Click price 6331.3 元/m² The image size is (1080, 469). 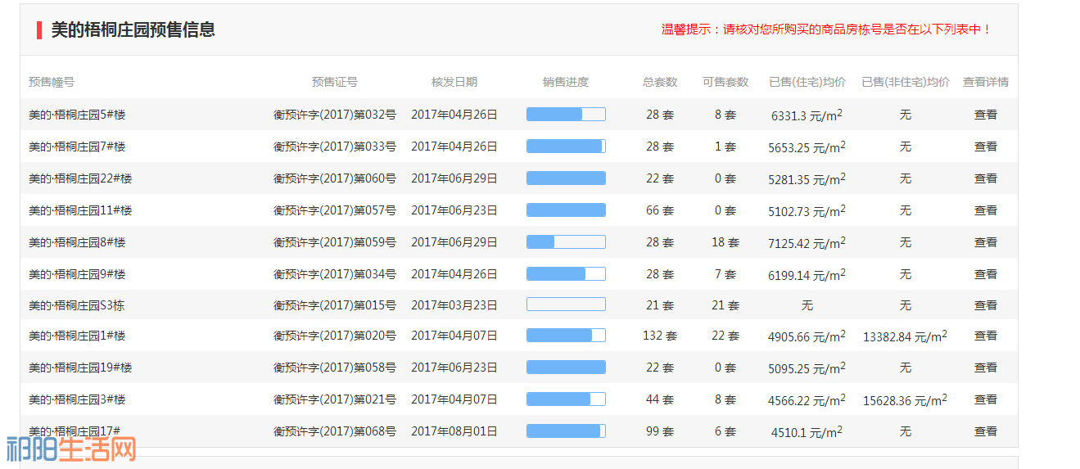pyautogui.click(x=807, y=115)
